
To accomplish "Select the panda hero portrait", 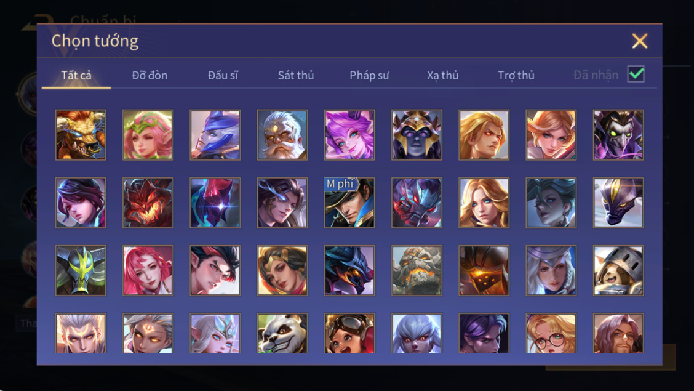I will point(282,333).
